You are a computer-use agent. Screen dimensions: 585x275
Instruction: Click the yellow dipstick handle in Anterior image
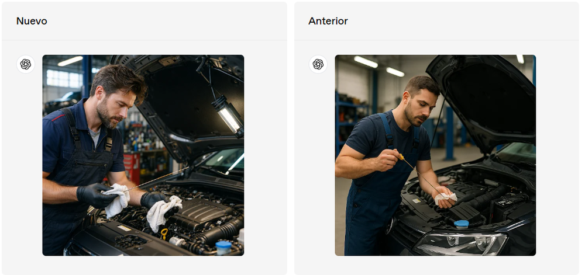[400, 157]
